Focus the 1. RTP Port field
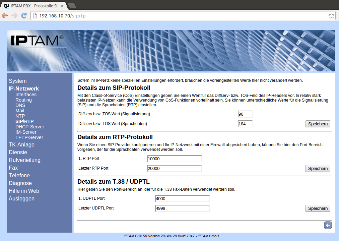 click(x=174, y=159)
